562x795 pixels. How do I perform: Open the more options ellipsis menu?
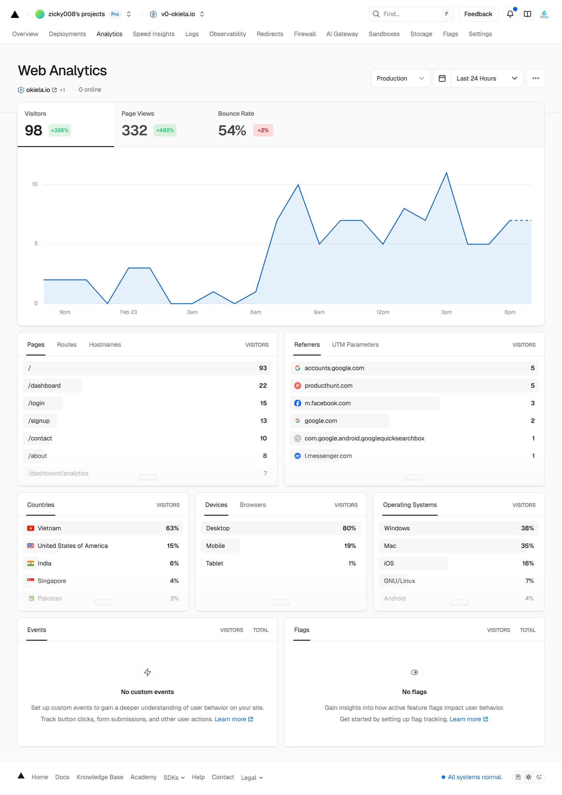(x=535, y=78)
